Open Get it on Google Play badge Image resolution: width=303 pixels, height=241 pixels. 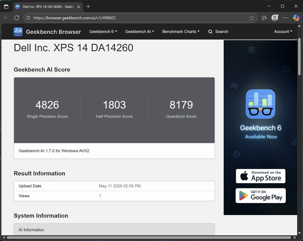point(260,196)
